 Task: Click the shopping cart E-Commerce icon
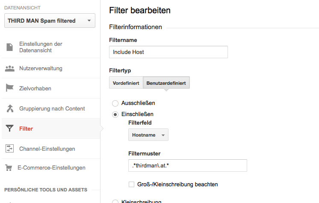point(9,168)
